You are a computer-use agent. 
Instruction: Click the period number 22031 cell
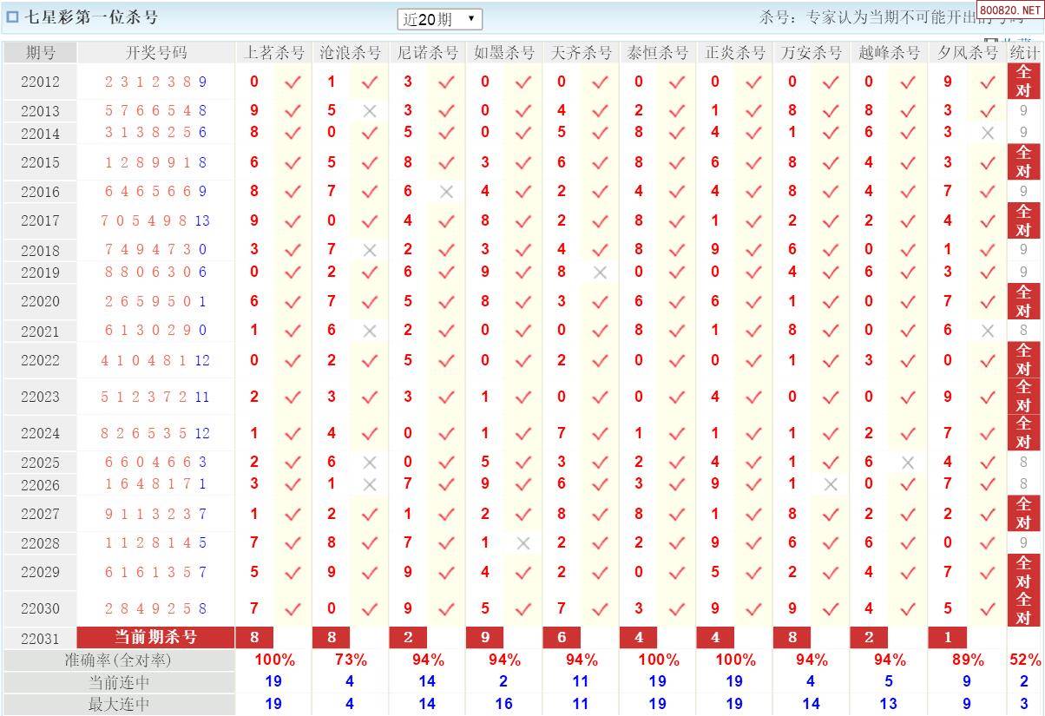pyautogui.click(x=40, y=638)
